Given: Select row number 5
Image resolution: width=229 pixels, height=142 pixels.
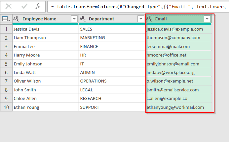Looking at the screenshot, I should [x=6, y=64].
